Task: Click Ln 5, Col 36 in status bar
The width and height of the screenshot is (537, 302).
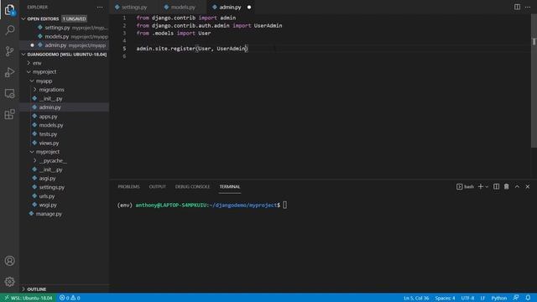Action: point(416,298)
